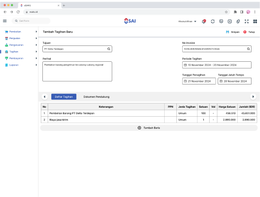Image resolution: width=260 pixels, height=197 pixels.
Task: Click the Cari Form search box
Action: (x=31, y=21)
